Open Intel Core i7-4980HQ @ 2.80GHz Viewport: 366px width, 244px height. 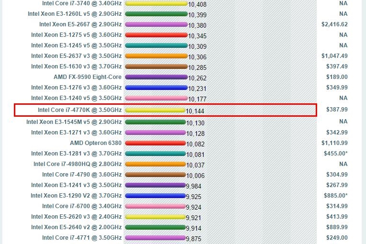click(78, 164)
